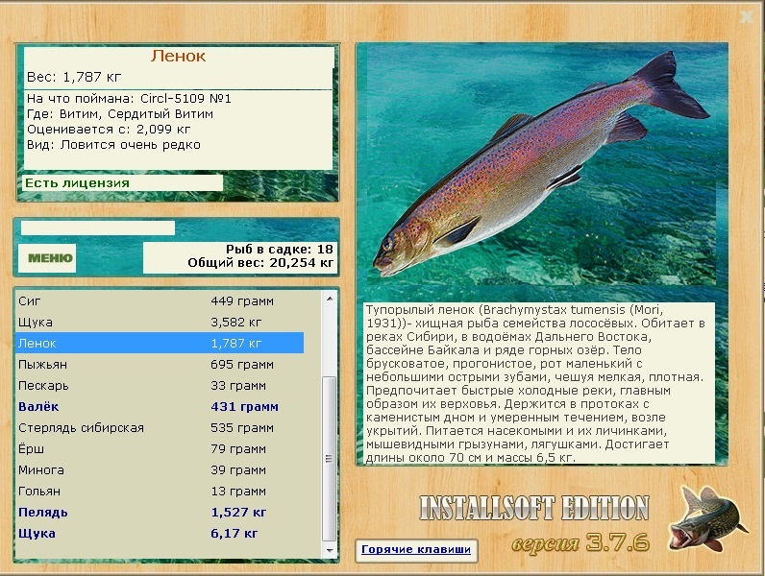This screenshot has width=765, height=576.
Task: Click the scroll up arrow of the fish list
Action: [330, 299]
